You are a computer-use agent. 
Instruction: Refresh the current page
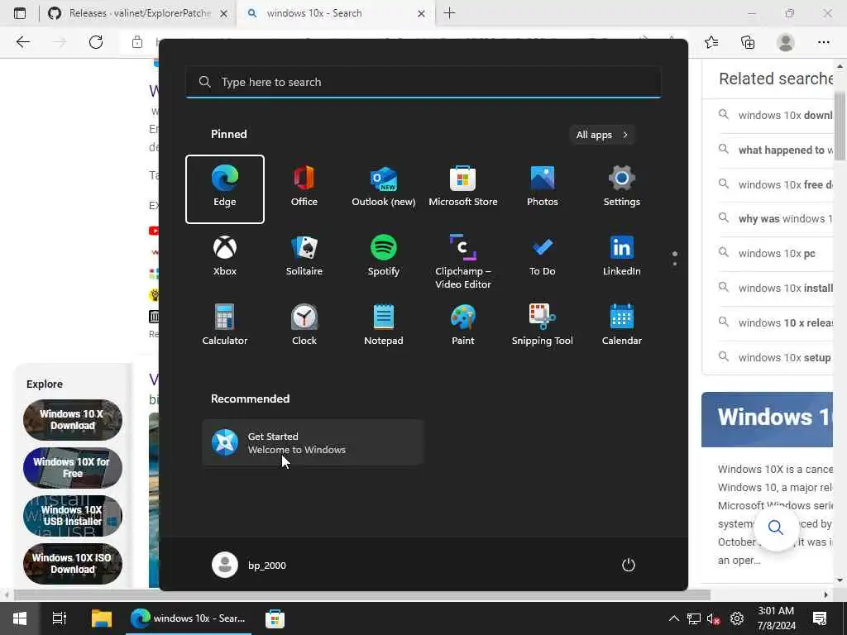(x=96, y=42)
